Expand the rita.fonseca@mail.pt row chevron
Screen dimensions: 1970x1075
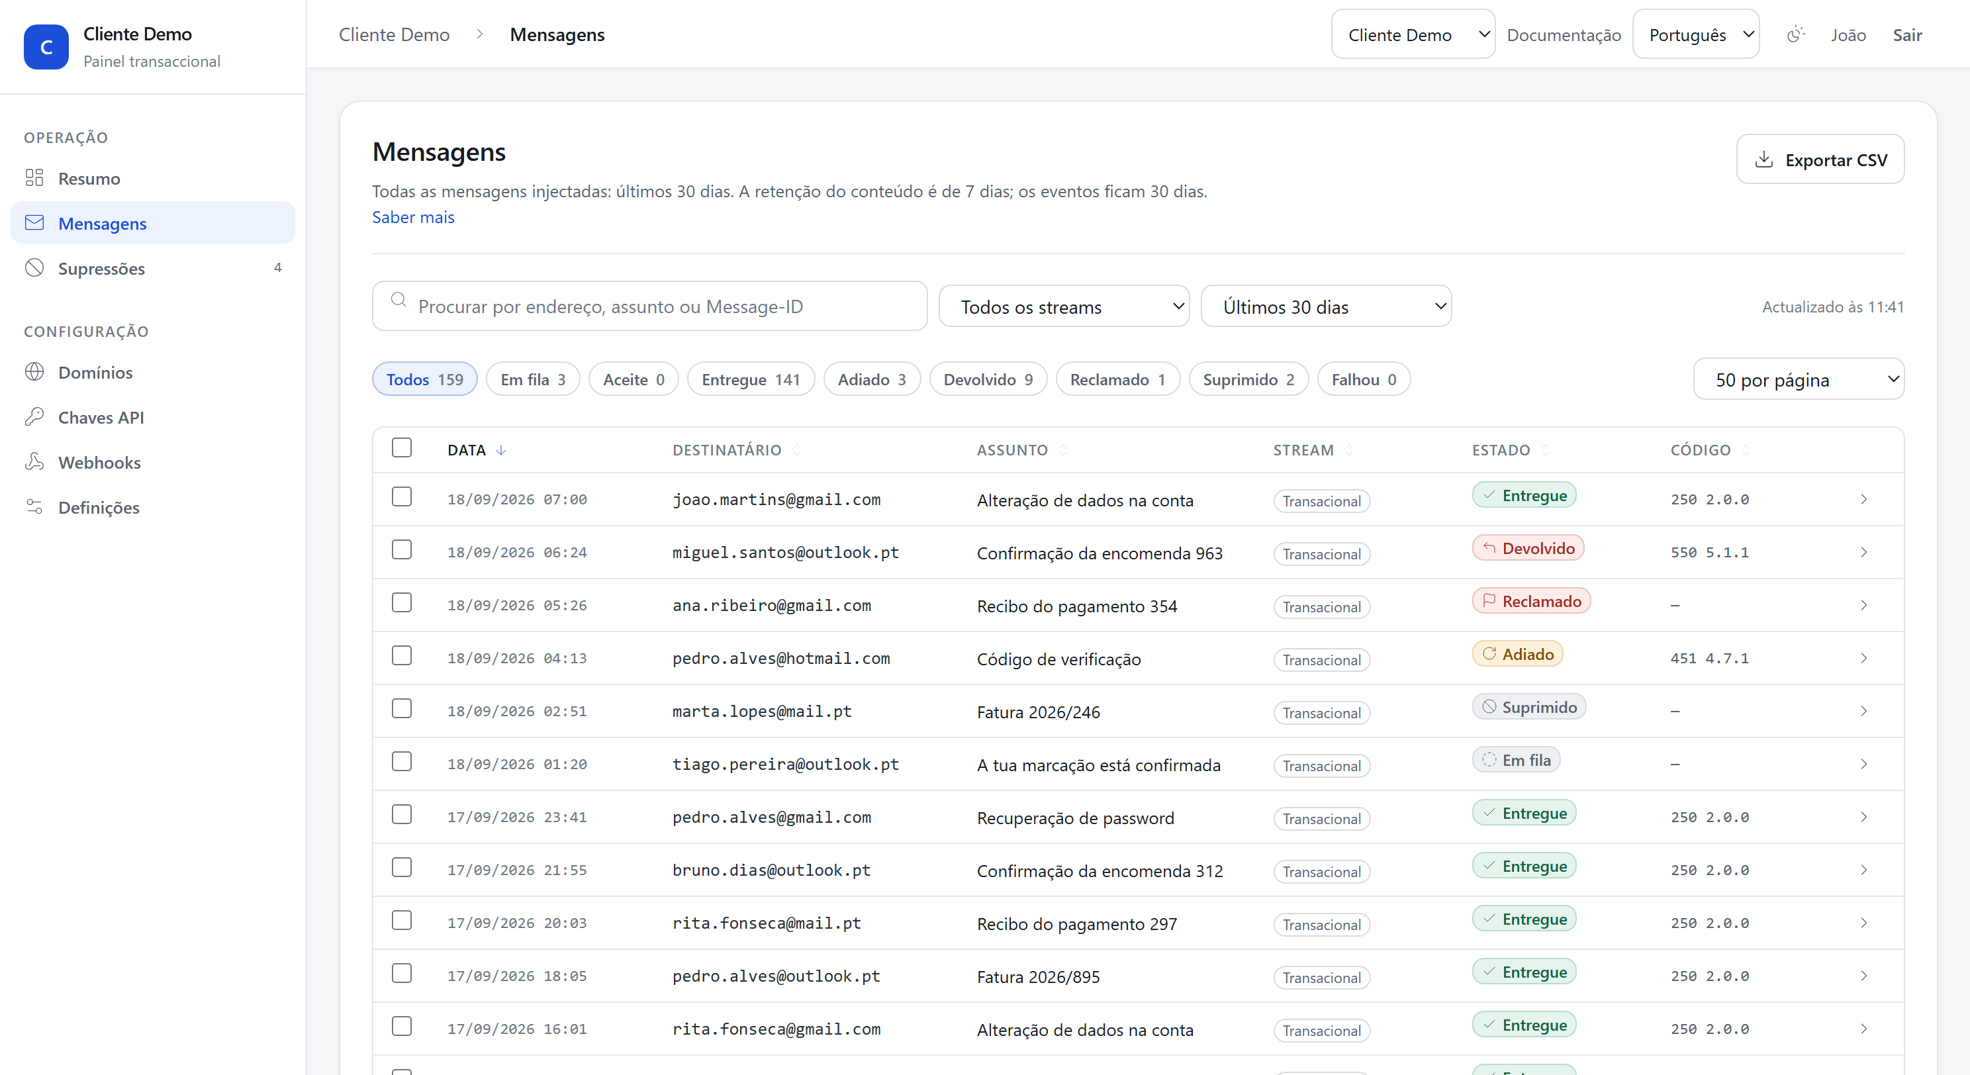click(1865, 923)
